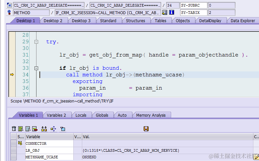Click the blue arrows services icon
This screenshot has height=161, width=259.
point(53,129)
